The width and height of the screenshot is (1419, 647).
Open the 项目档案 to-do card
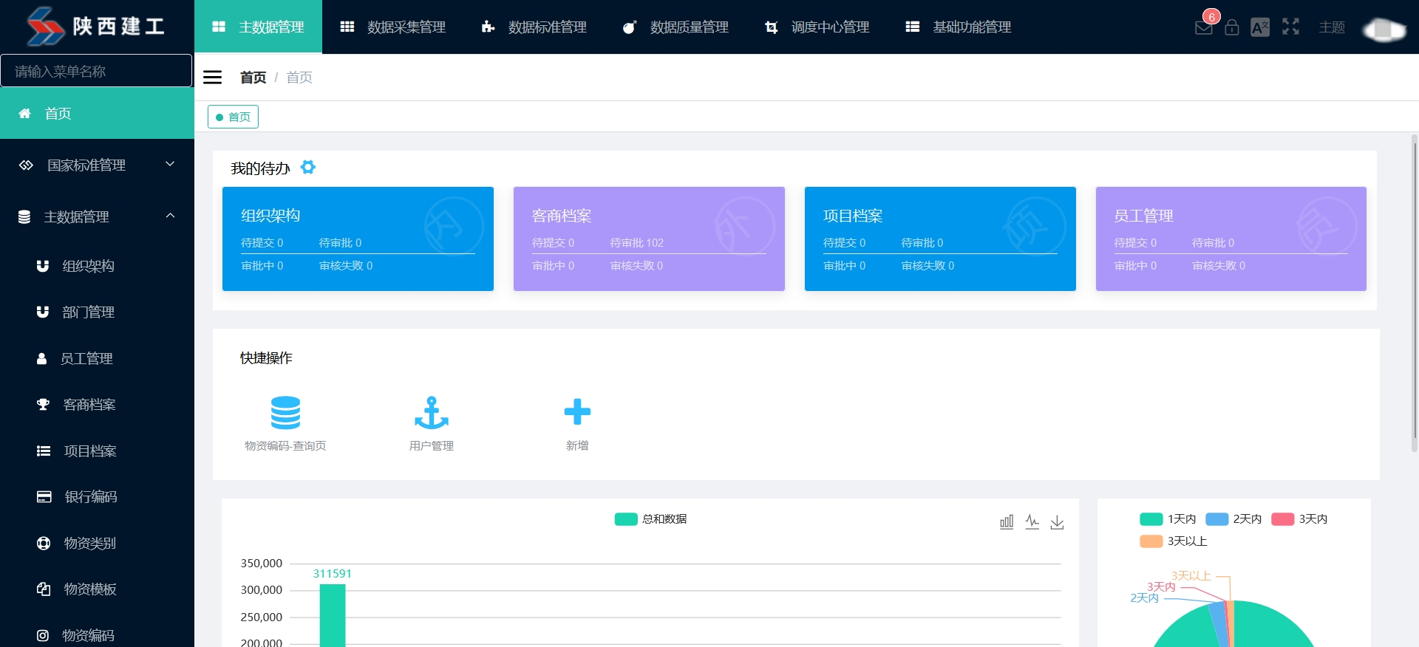(939, 239)
